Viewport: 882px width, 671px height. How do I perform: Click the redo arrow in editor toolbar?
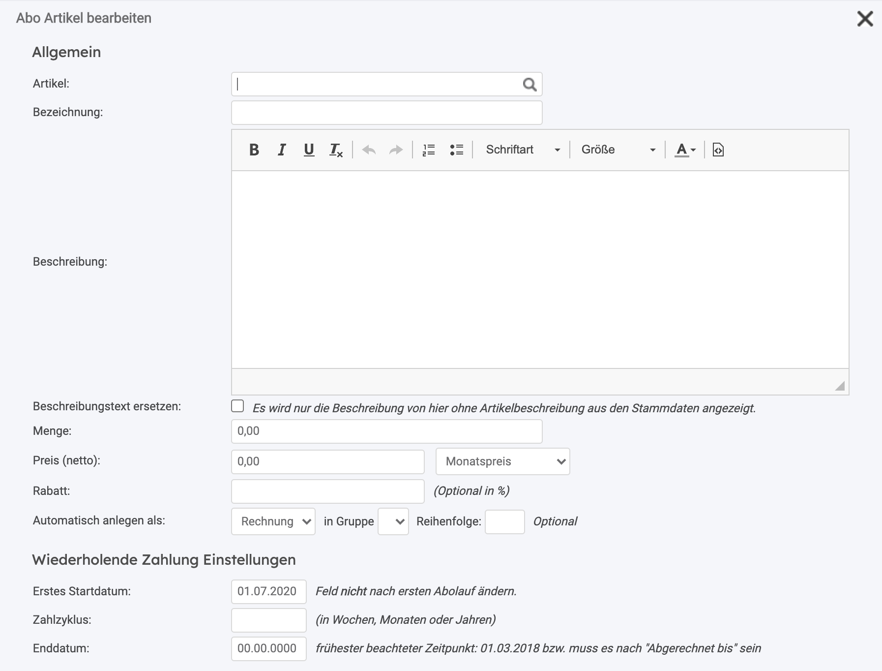[x=396, y=150]
